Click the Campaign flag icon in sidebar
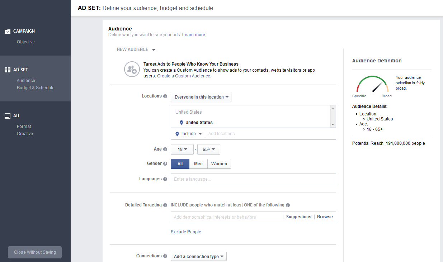This screenshot has width=443, height=262. pyautogui.click(x=8, y=31)
